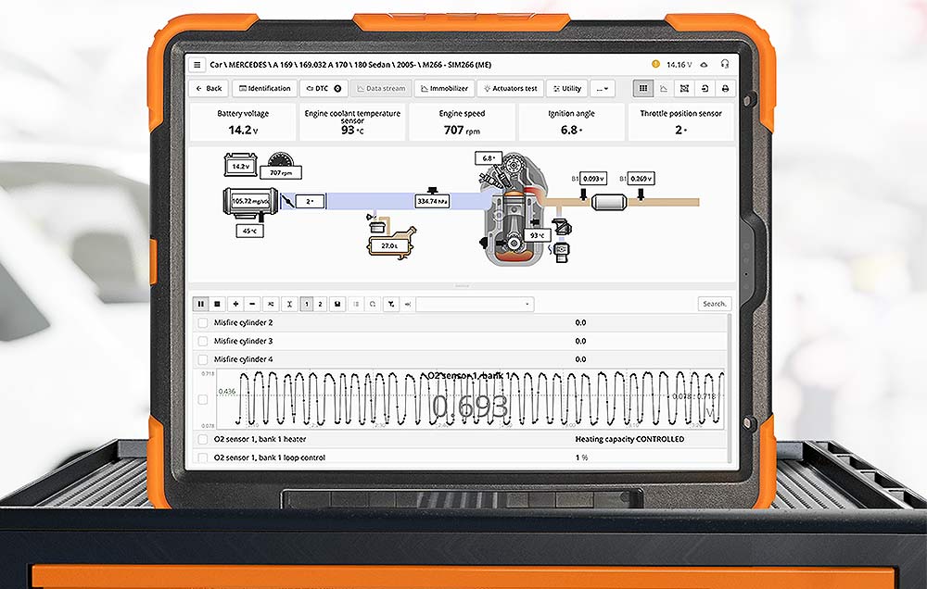Select the grid view icon
Image resolution: width=927 pixels, height=589 pixels.
[642, 88]
